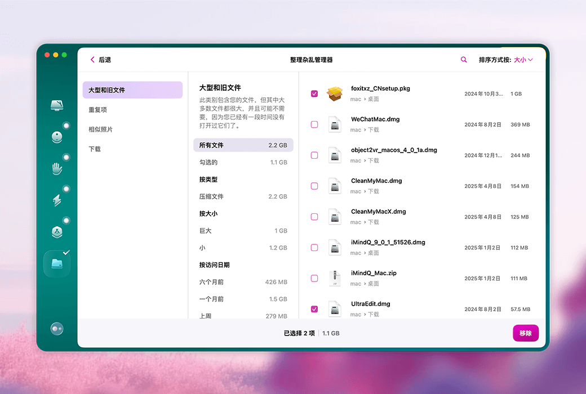Image resolution: width=586 pixels, height=394 pixels.
Task: Open the Protection hand sidebar icon
Action: (57, 169)
